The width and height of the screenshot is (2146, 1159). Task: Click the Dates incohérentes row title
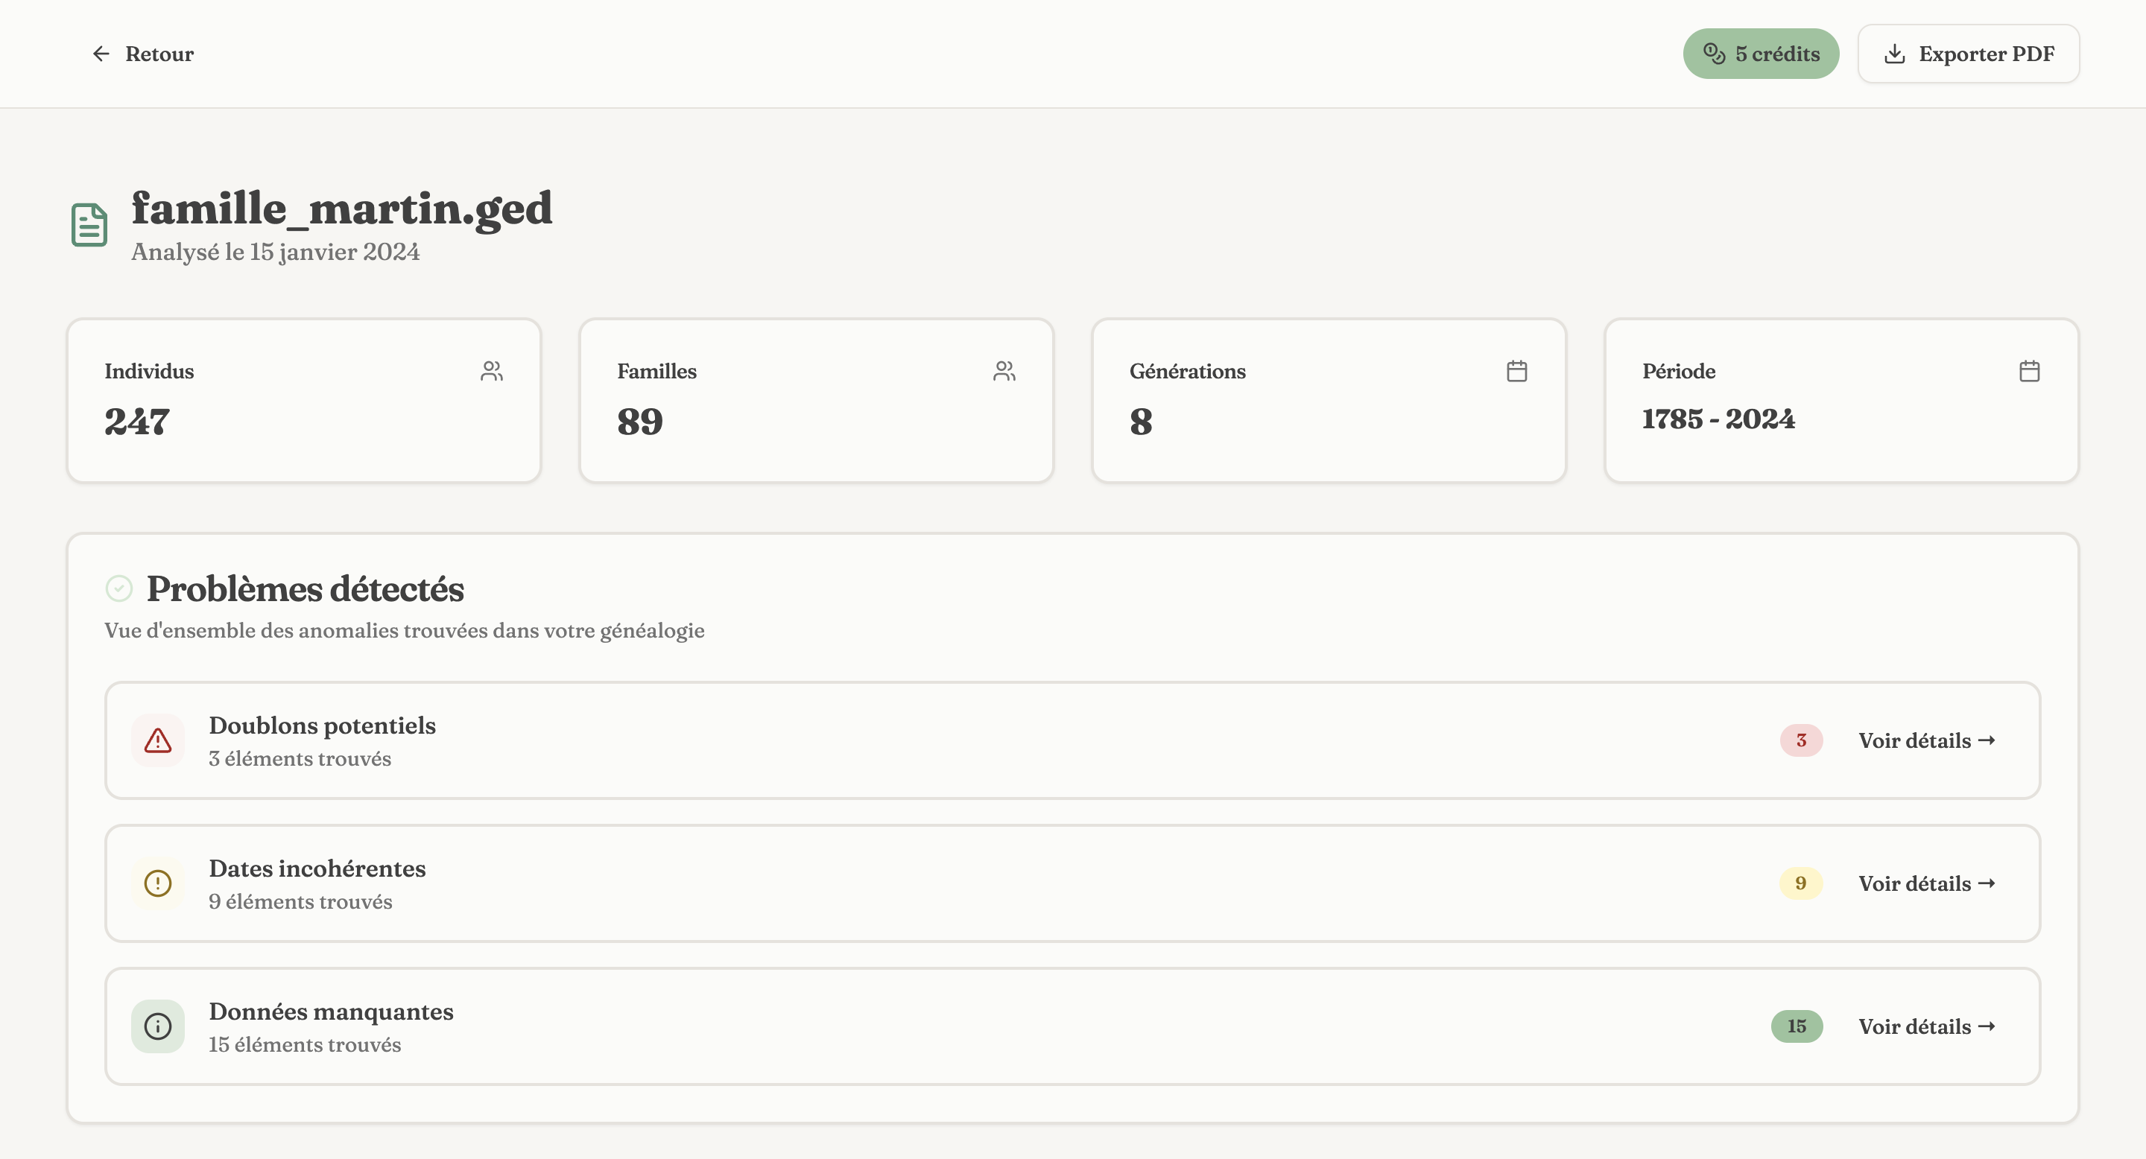(317, 869)
